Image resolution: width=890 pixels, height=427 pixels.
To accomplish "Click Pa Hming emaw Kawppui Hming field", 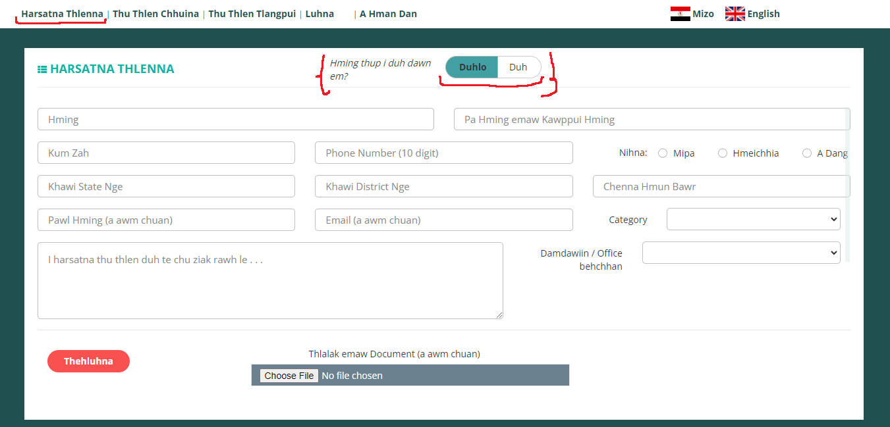I will [x=652, y=119].
